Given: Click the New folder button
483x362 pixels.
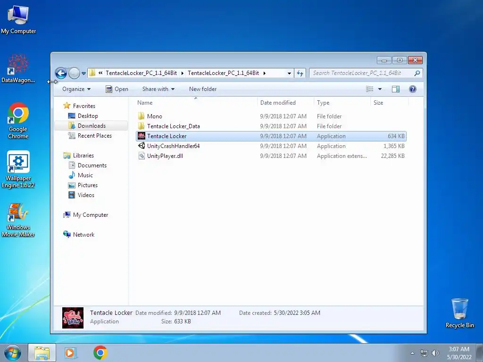Looking at the screenshot, I should tap(203, 89).
